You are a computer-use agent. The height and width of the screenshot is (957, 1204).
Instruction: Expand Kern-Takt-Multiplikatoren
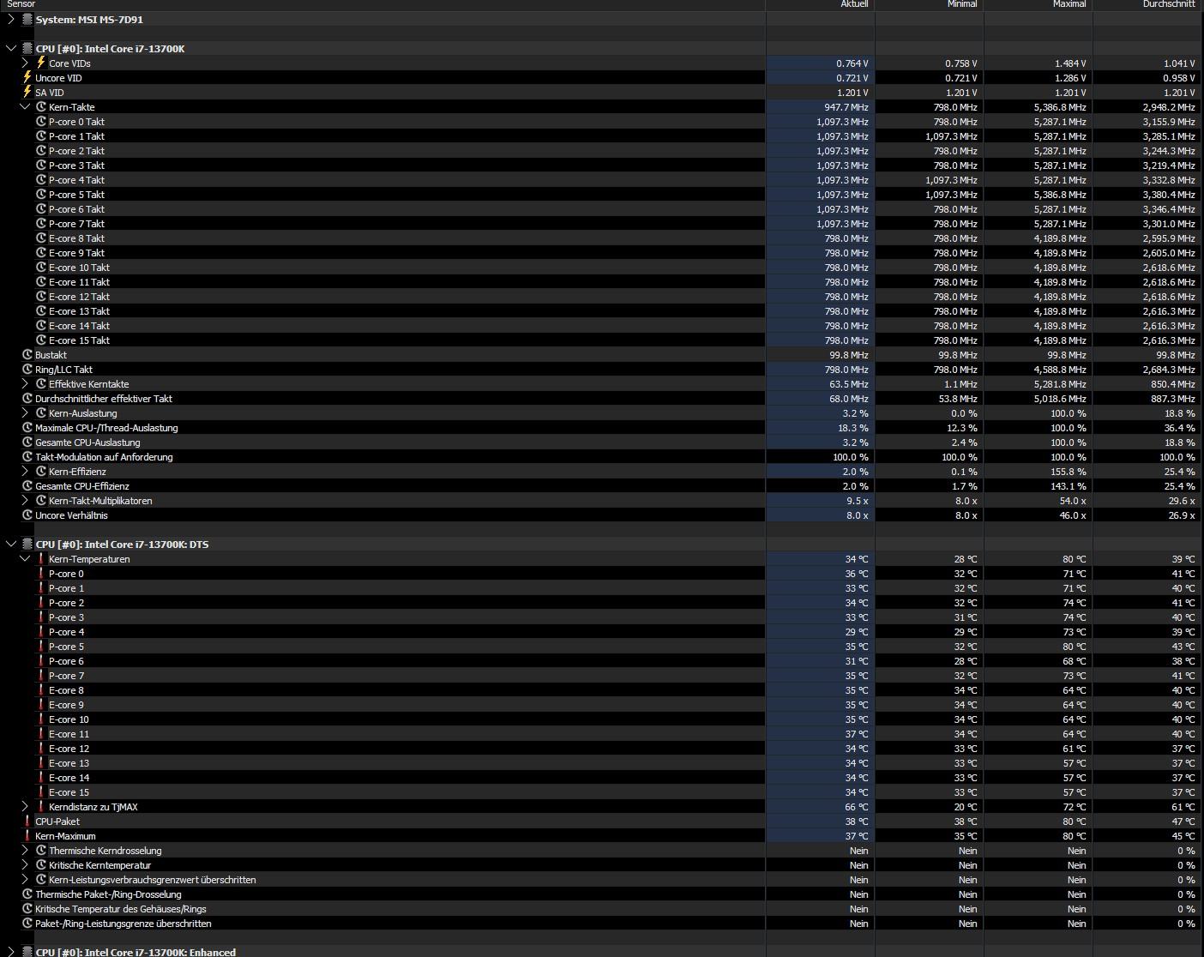click(25, 501)
